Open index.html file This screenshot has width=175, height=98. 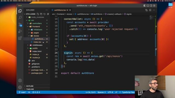click(x=37, y=51)
